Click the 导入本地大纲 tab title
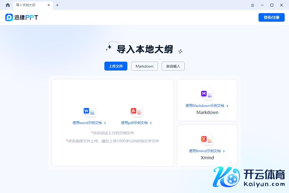This screenshot has width=289, height=193. 26,5
